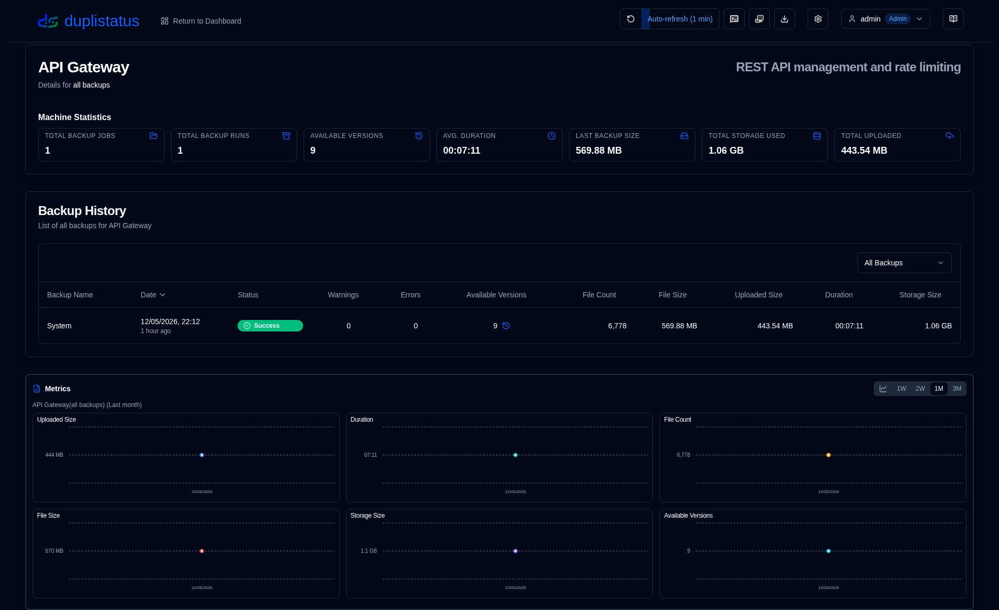Click the duplistatus logo icon
Viewport: 999px width, 610px height.
[48, 21]
